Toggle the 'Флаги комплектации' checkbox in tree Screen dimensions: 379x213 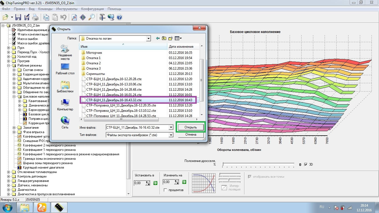(x=14, y=34)
